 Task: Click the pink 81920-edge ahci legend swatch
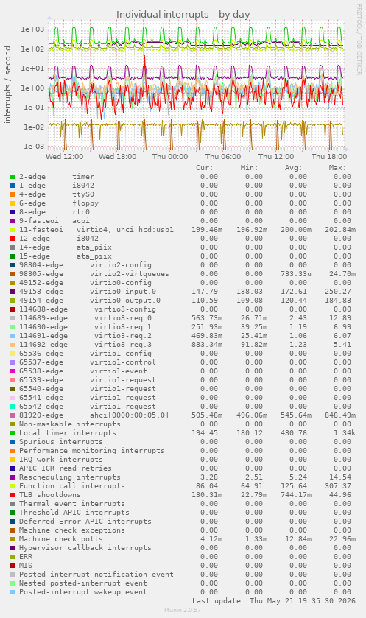[13, 415]
